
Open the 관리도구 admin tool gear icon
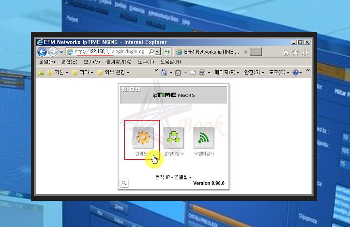tap(143, 137)
